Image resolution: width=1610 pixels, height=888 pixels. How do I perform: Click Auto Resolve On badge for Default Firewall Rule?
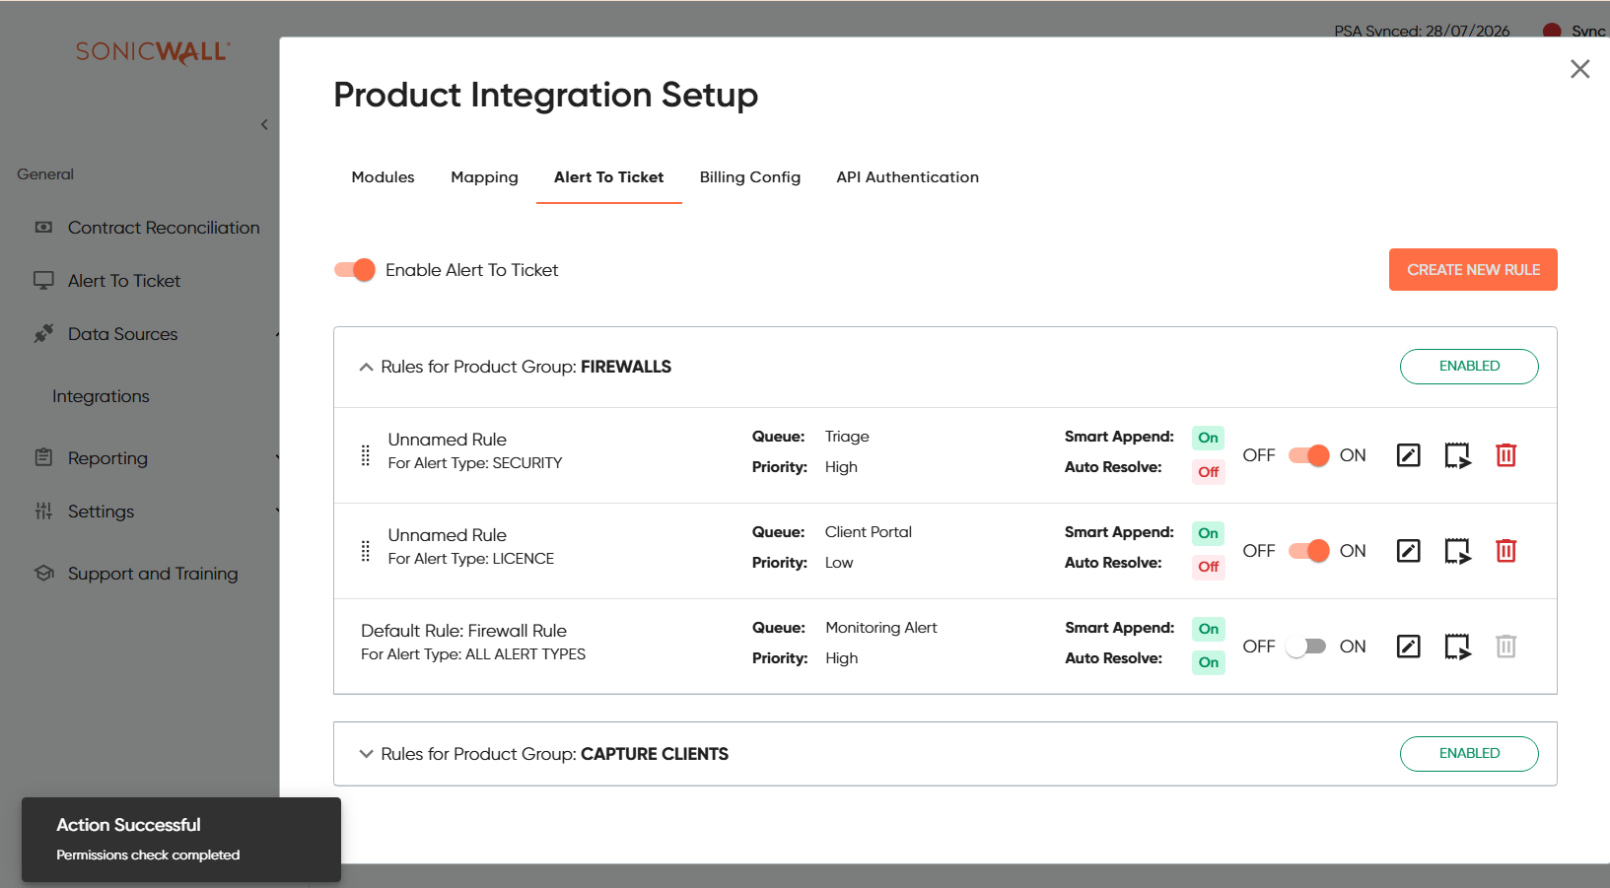(1208, 662)
